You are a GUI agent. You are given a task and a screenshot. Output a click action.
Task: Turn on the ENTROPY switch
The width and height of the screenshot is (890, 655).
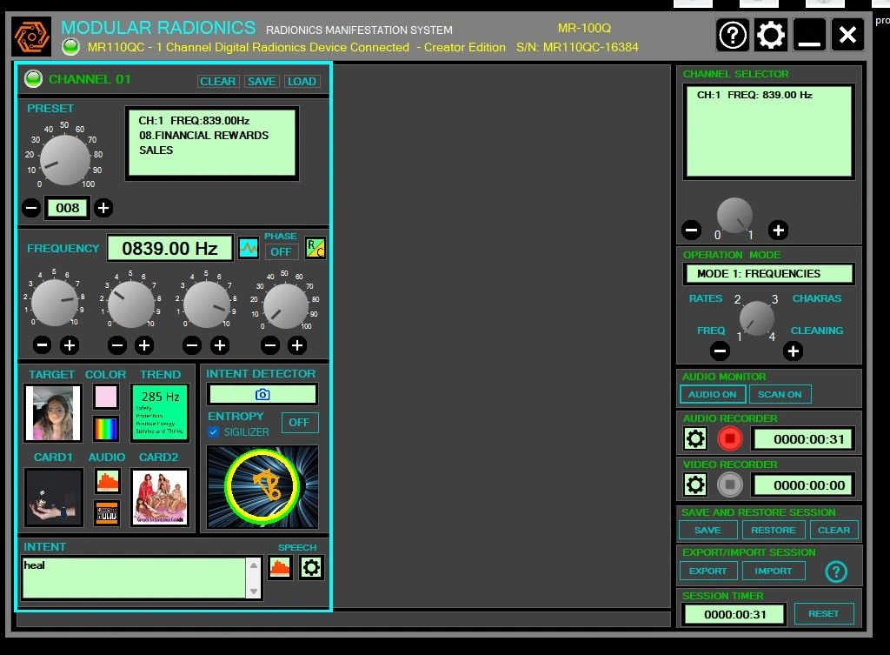point(299,422)
